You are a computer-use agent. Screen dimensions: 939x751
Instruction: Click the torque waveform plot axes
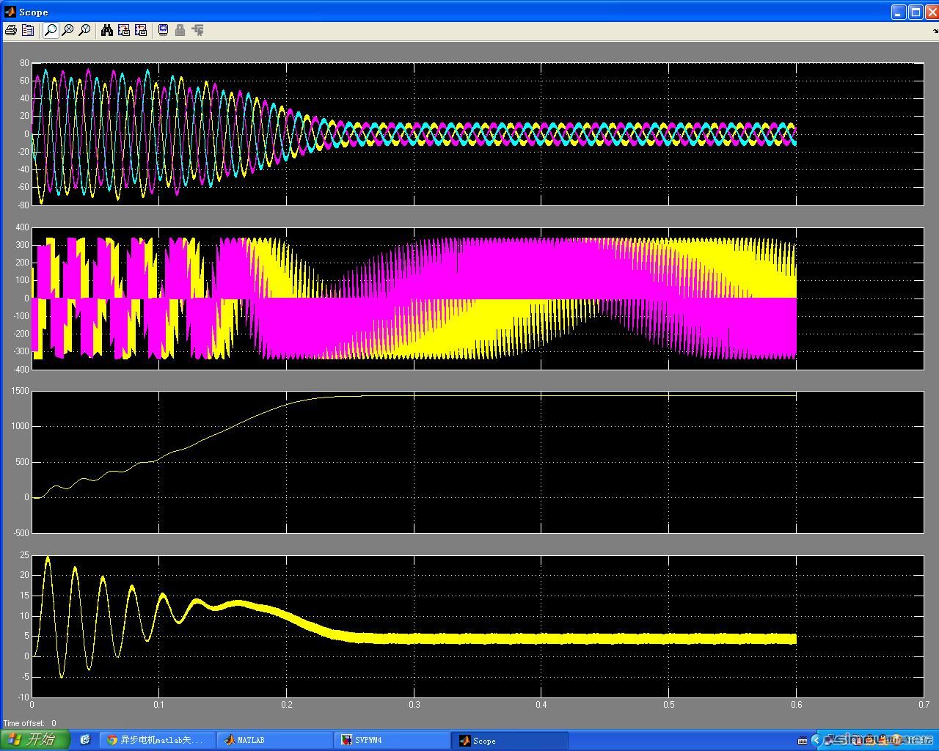pos(478,626)
